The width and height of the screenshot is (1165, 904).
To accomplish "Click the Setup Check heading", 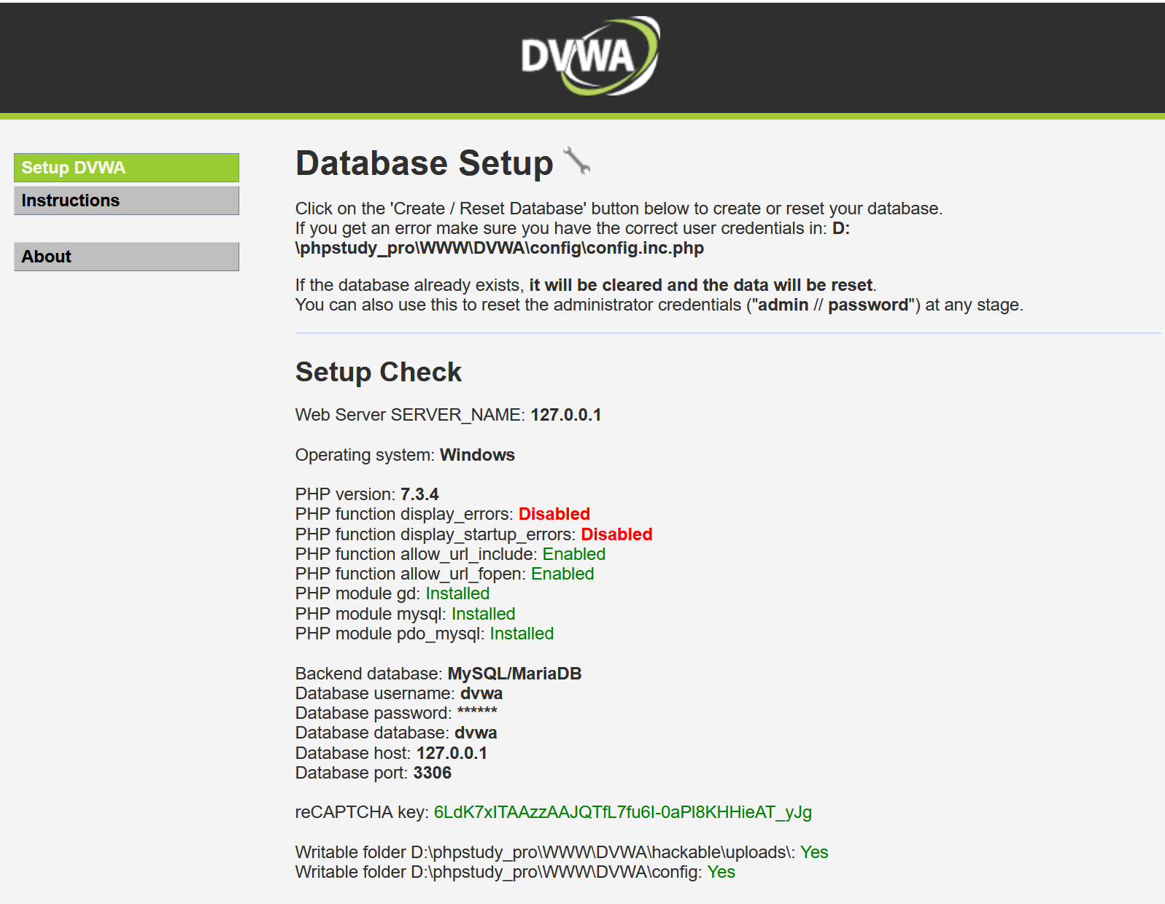I will pyautogui.click(x=379, y=372).
